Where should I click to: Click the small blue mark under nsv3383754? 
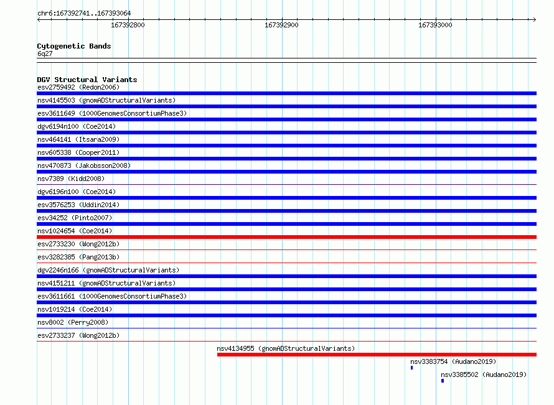[411, 368]
